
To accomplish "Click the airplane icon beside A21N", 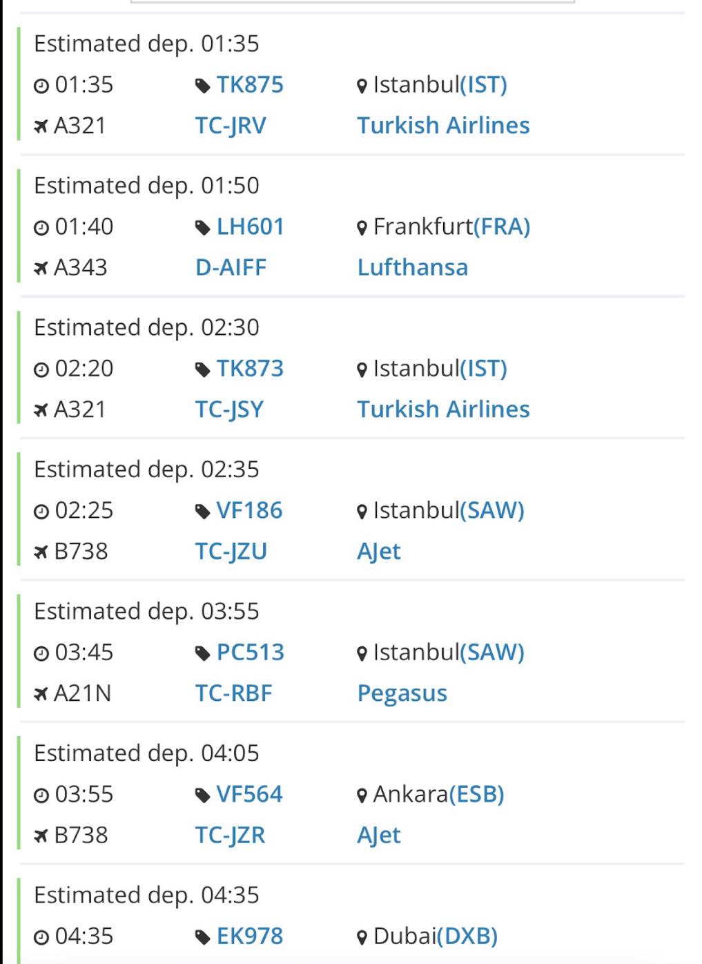I will tap(41, 693).
